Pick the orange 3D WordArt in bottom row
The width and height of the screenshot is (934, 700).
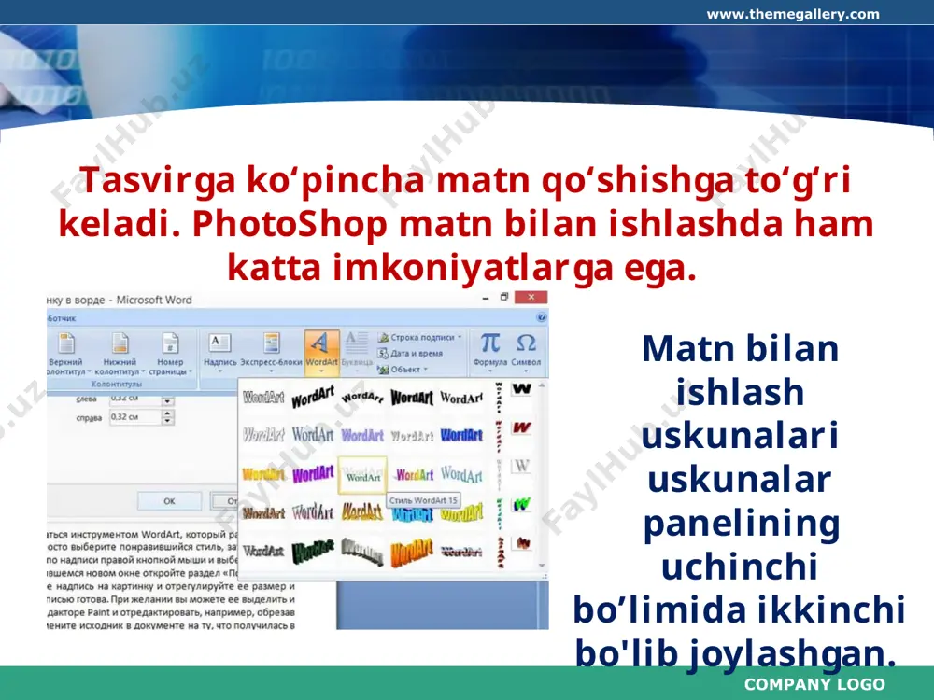(412, 552)
